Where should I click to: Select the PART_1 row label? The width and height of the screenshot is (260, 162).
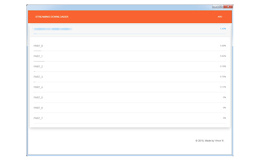[x=38, y=56]
